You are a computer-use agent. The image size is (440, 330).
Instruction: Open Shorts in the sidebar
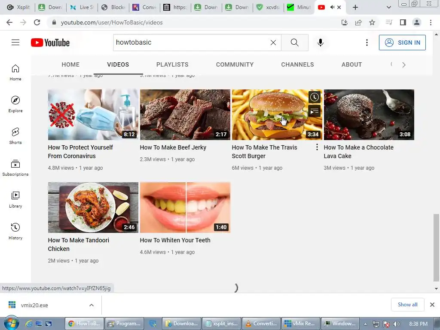pos(15,136)
